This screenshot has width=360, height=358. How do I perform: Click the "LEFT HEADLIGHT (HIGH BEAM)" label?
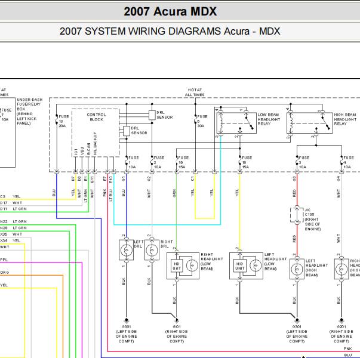click(316, 268)
